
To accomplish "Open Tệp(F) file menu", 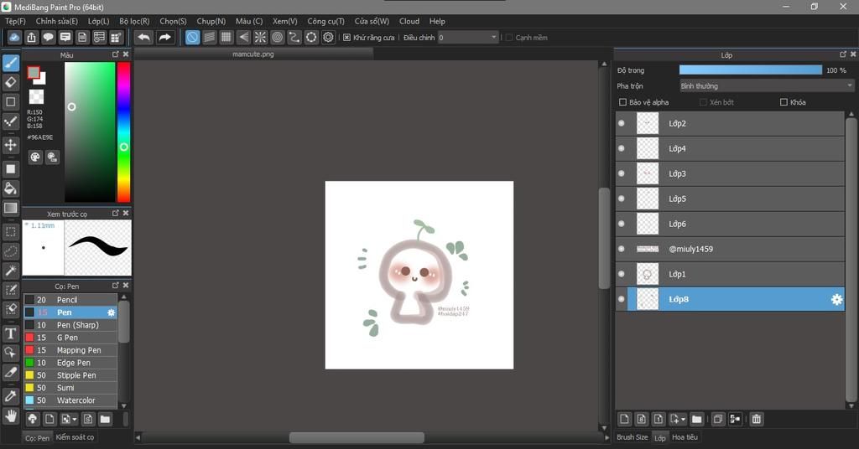I will tap(15, 21).
